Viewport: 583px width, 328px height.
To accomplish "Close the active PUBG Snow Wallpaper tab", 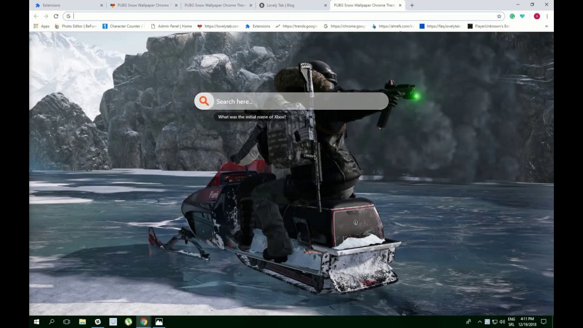I will 400,5.
